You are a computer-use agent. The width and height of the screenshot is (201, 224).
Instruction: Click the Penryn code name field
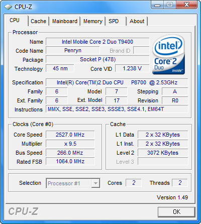click(x=73, y=51)
